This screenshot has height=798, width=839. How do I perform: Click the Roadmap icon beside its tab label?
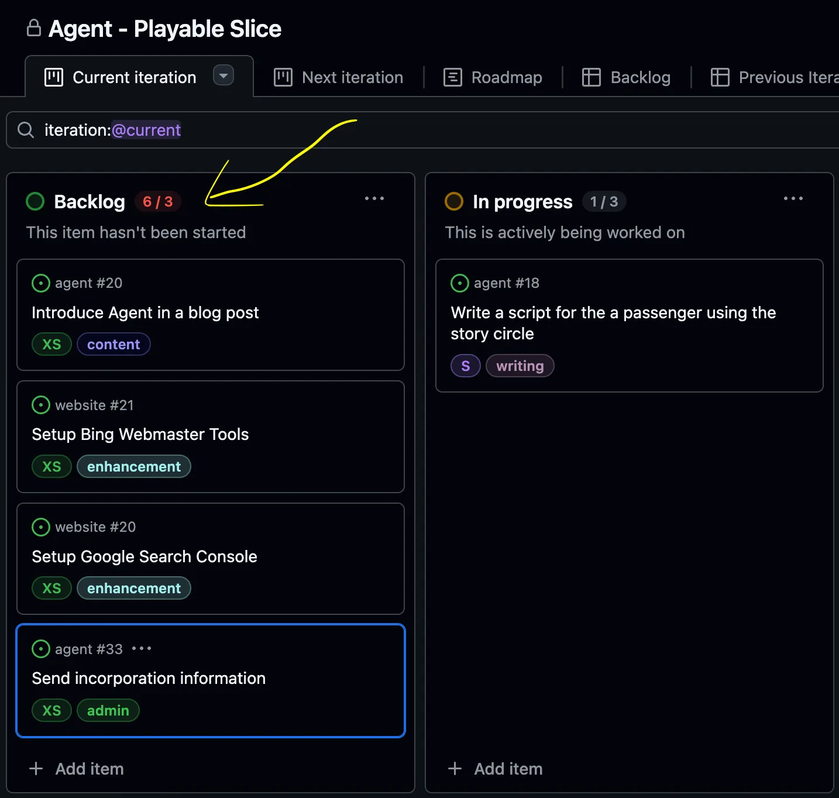coord(452,77)
